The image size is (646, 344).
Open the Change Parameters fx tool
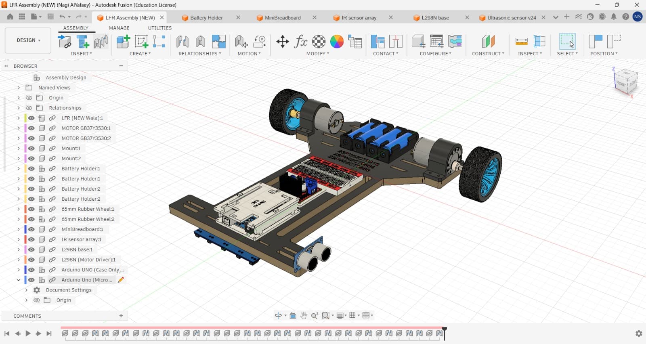click(x=301, y=42)
